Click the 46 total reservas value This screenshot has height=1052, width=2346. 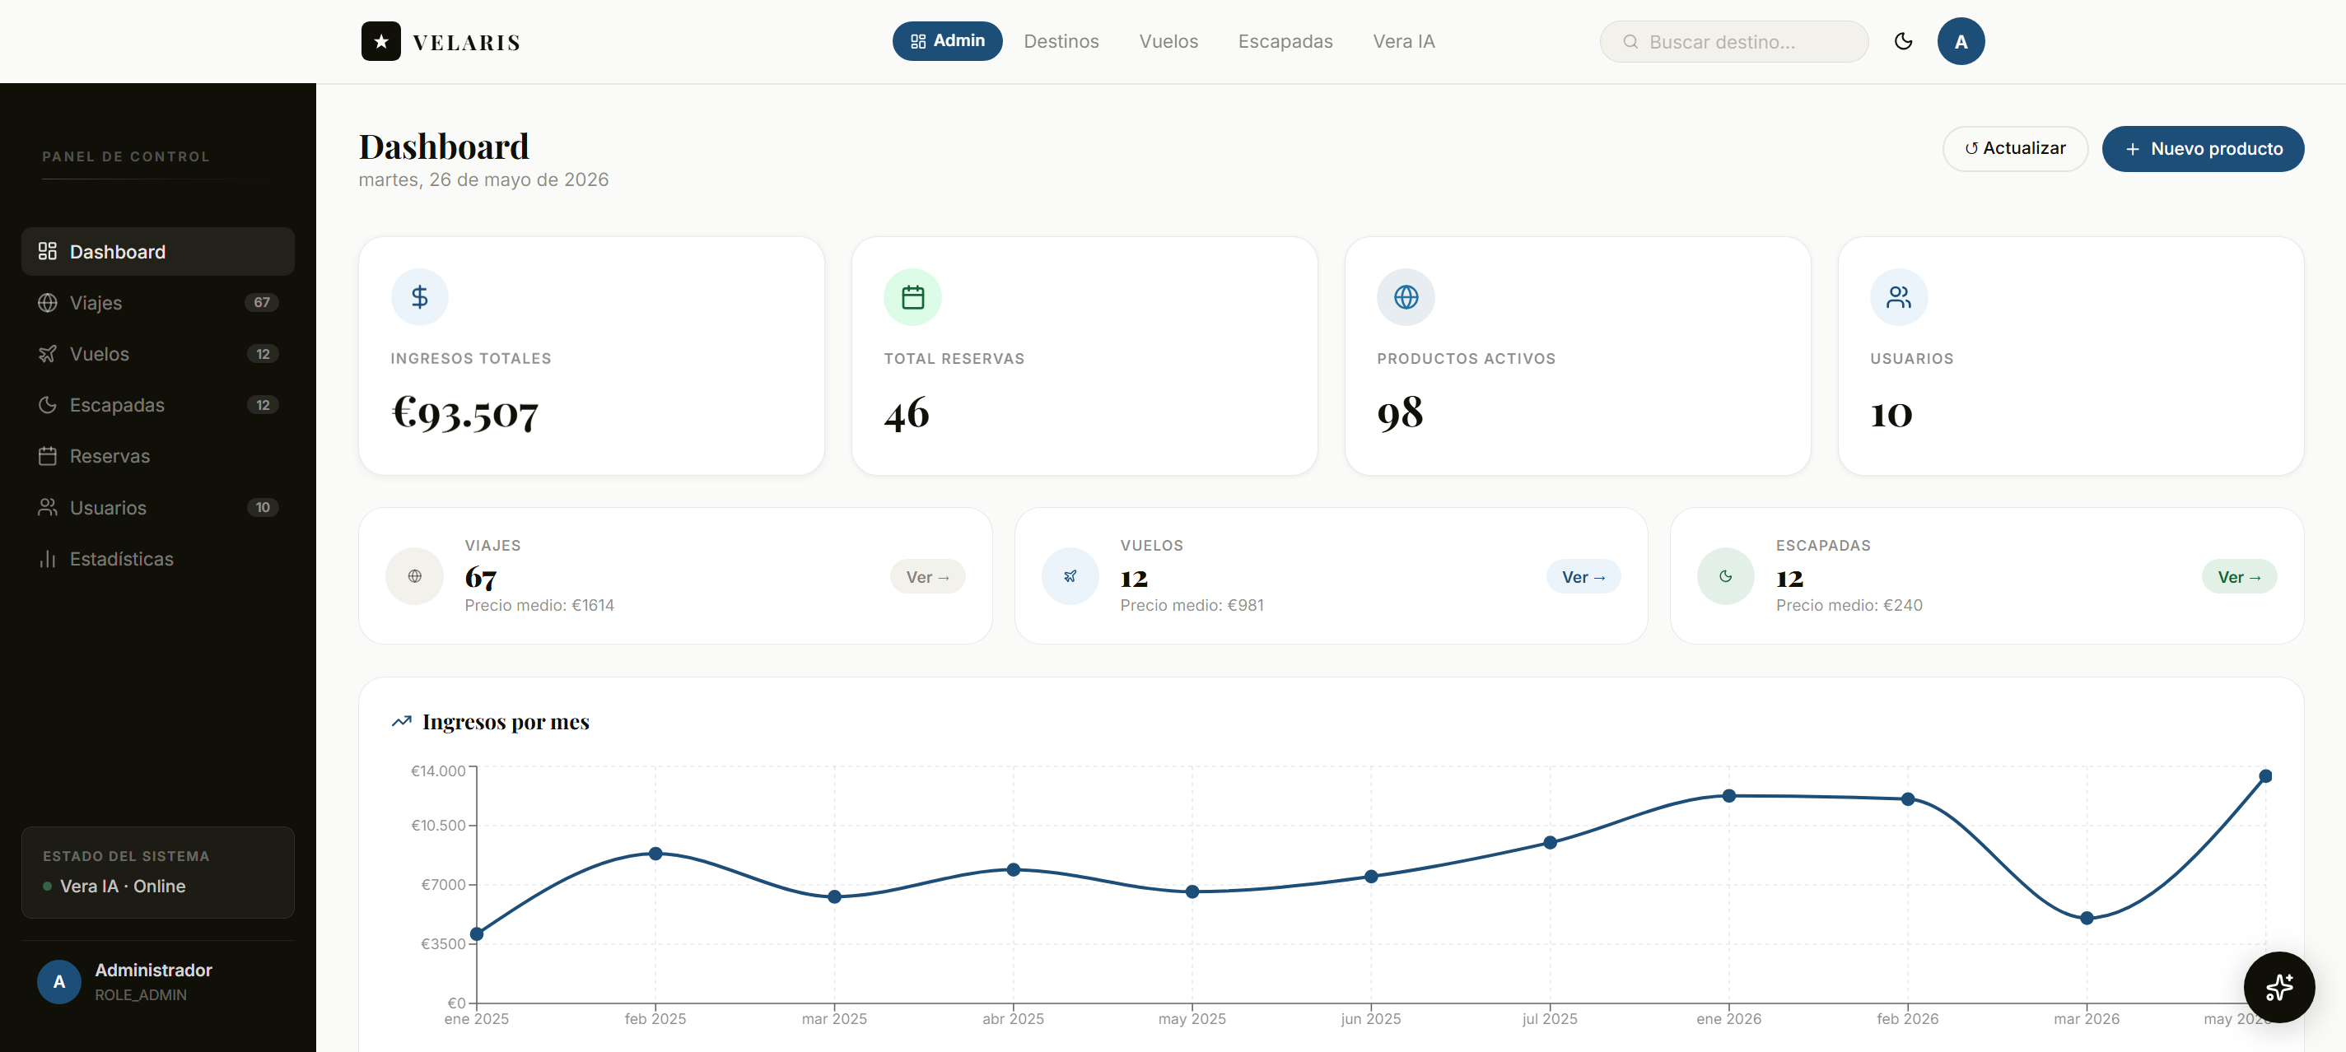pos(906,414)
